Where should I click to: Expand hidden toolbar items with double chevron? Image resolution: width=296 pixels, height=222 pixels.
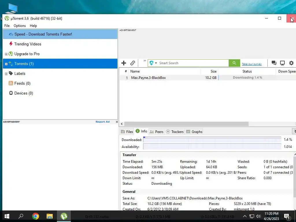(x=145, y=61)
